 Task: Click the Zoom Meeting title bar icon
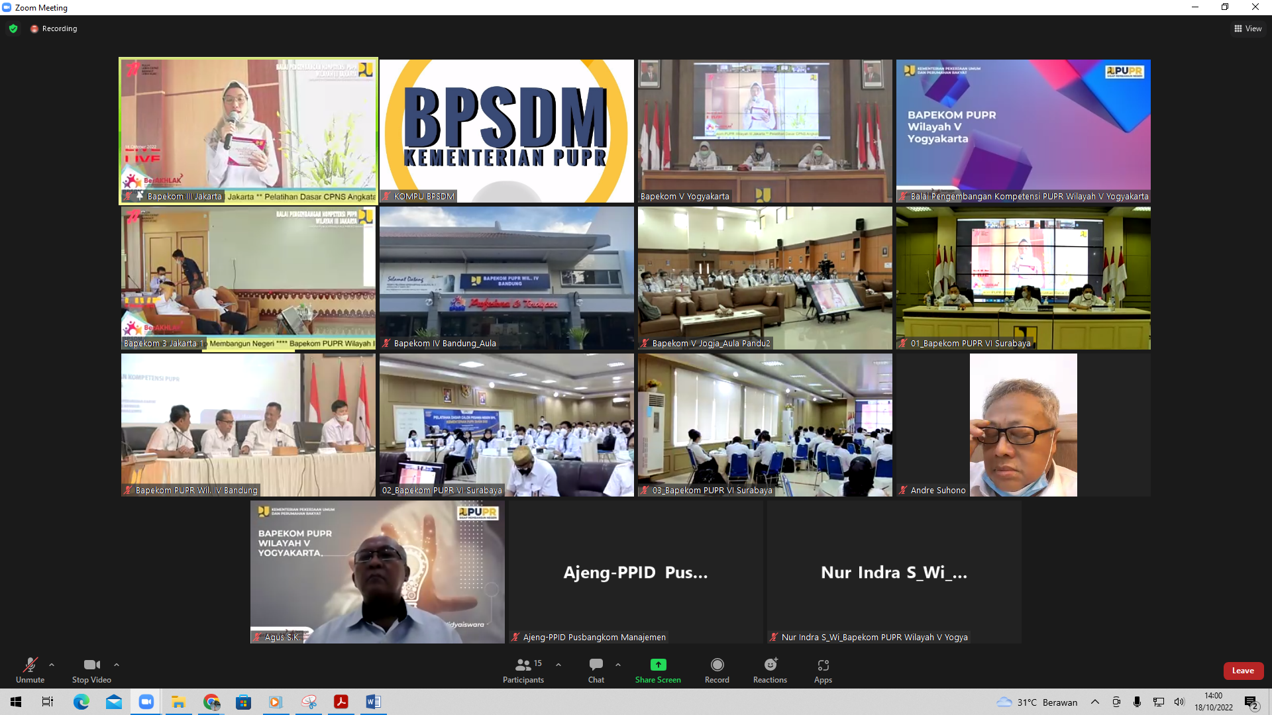(x=7, y=7)
